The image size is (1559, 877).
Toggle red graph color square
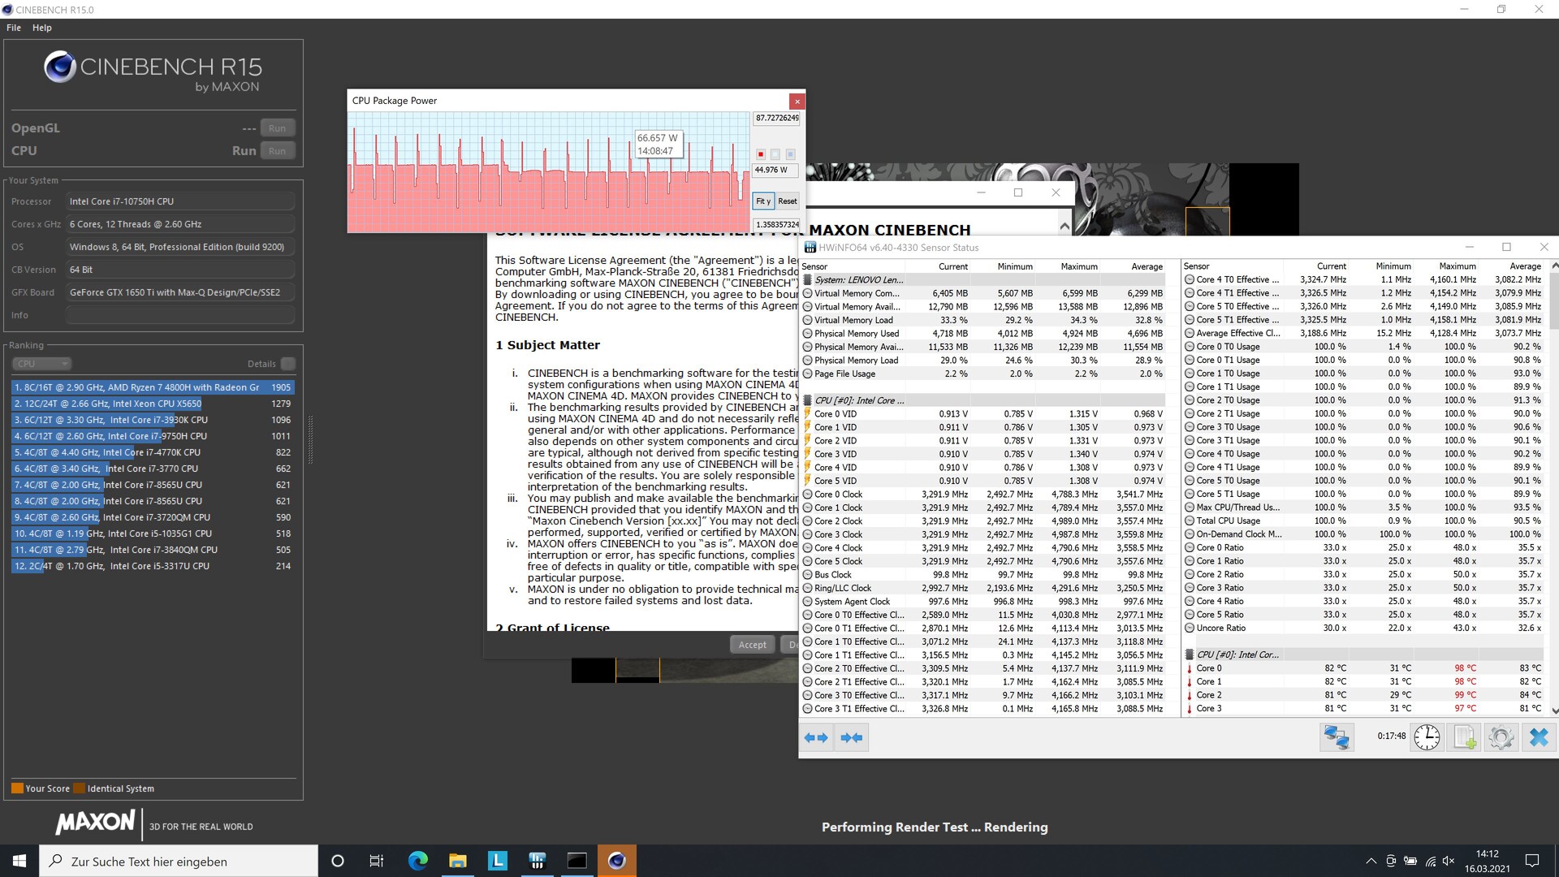761,154
